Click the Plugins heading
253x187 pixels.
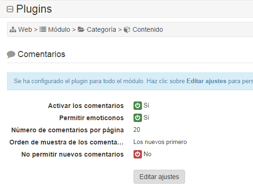click(x=34, y=9)
